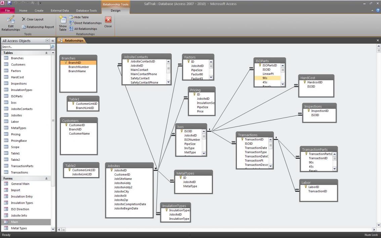Viewport: 381px width, 238px height.
Task: Click the Save icon in quick access toolbar
Action: (x=9, y=3)
